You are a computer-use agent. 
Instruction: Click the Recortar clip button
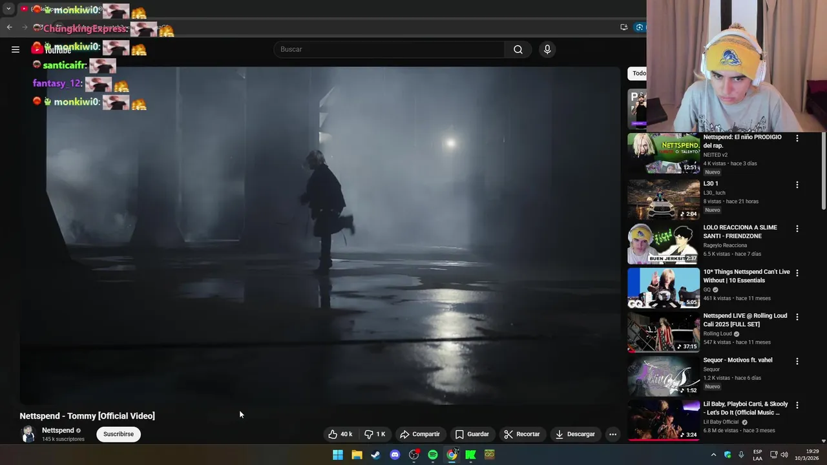pyautogui.click(x=522, y=434)
